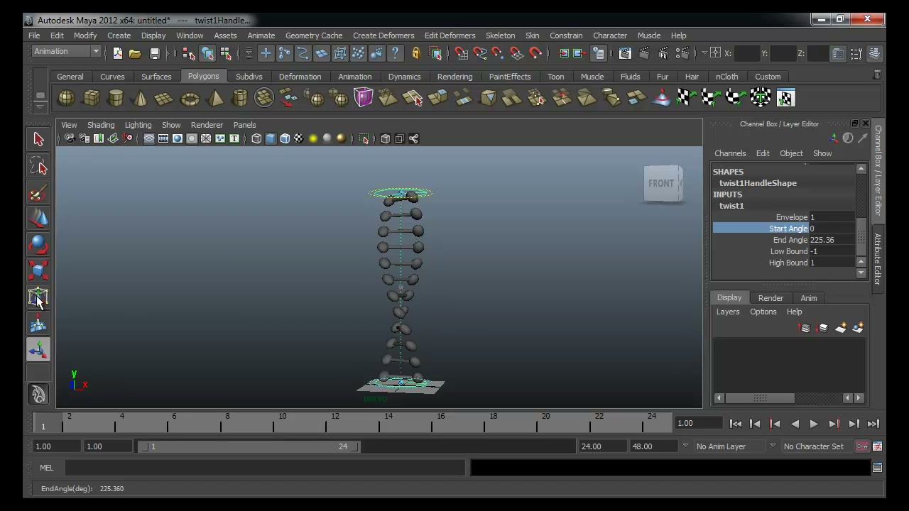Select the Universal Manipulator tool
Screen dimensions: 909x511
(38, 297)
